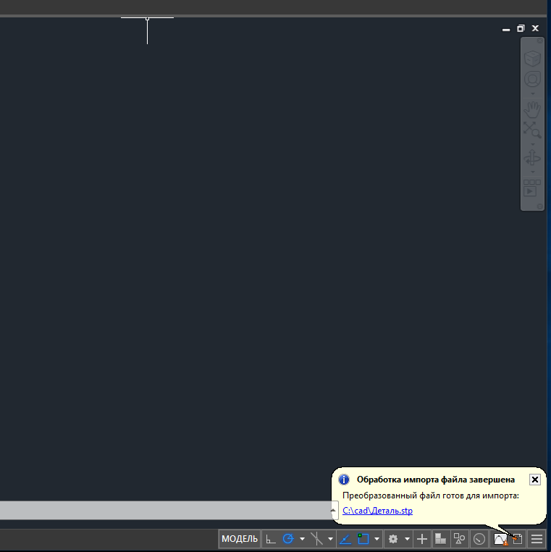
Task: Close the navigation bar with its small X
Action: pos(539,41)
